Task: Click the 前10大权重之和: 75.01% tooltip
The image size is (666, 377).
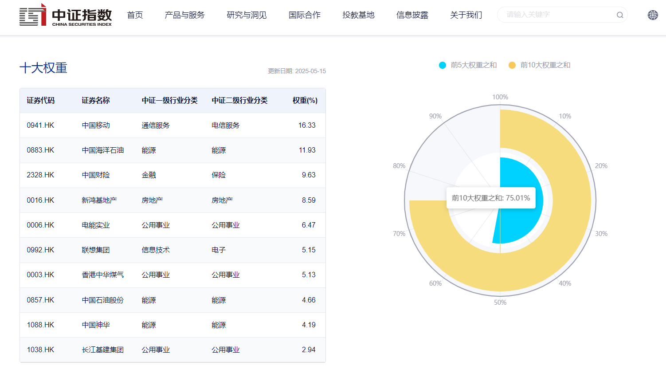Action: click(x=490, y=198)
